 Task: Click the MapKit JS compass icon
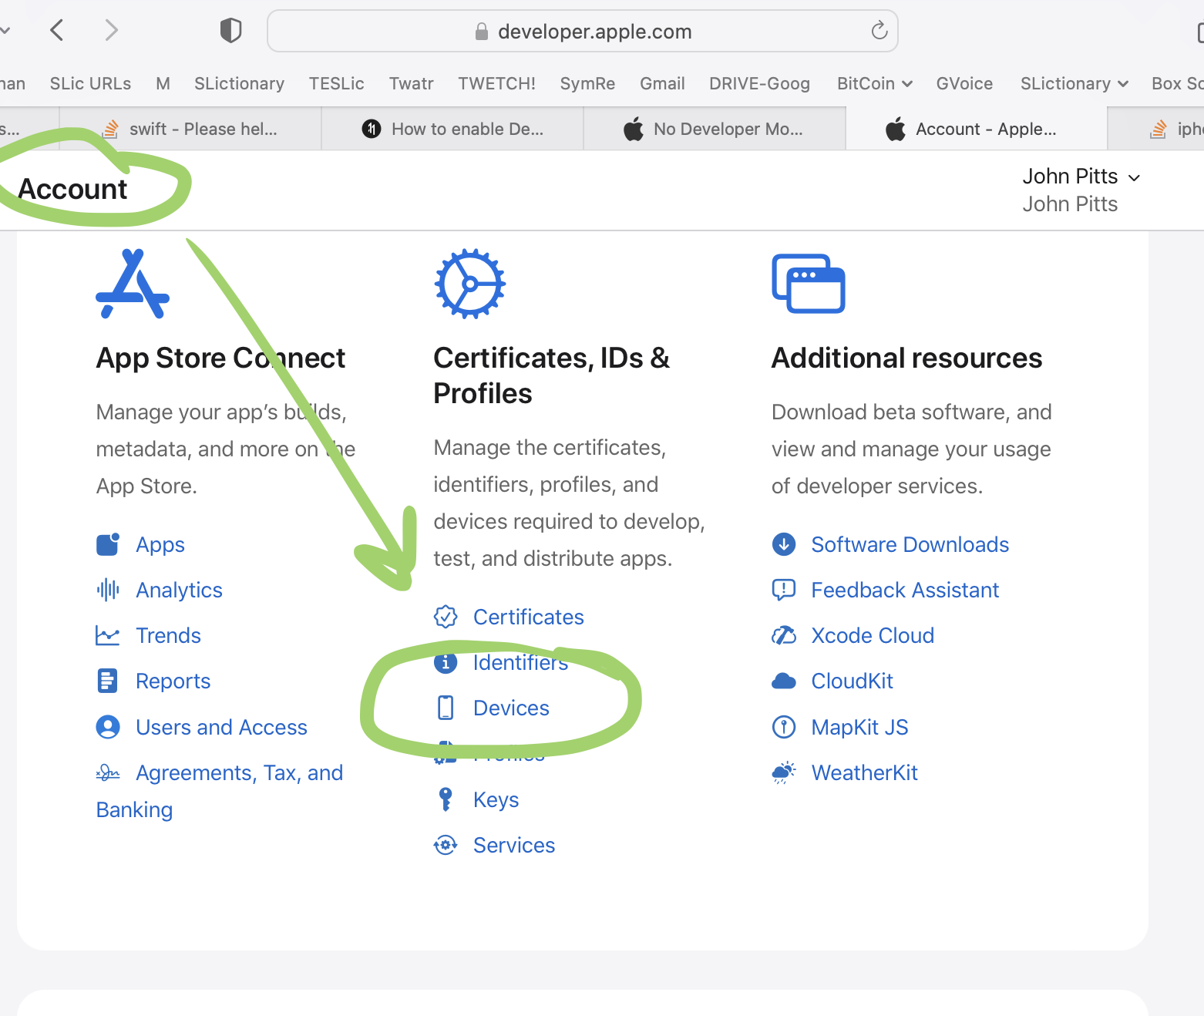click(x=784, y=727)
